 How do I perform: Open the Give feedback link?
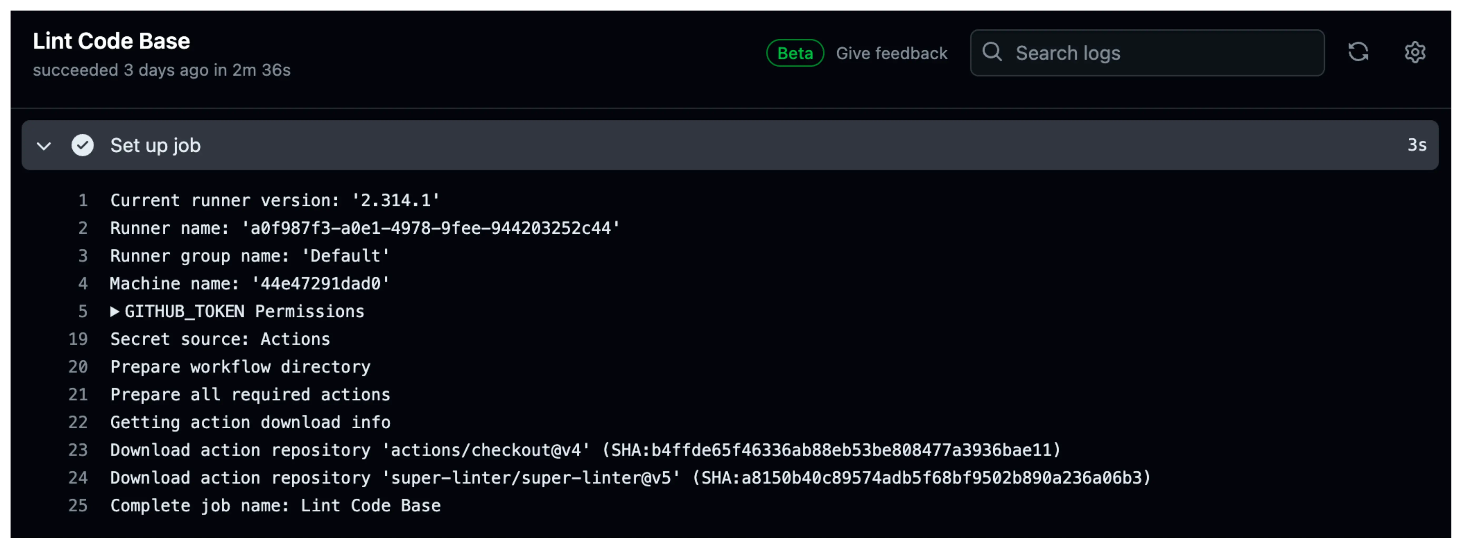coord(892,53)
